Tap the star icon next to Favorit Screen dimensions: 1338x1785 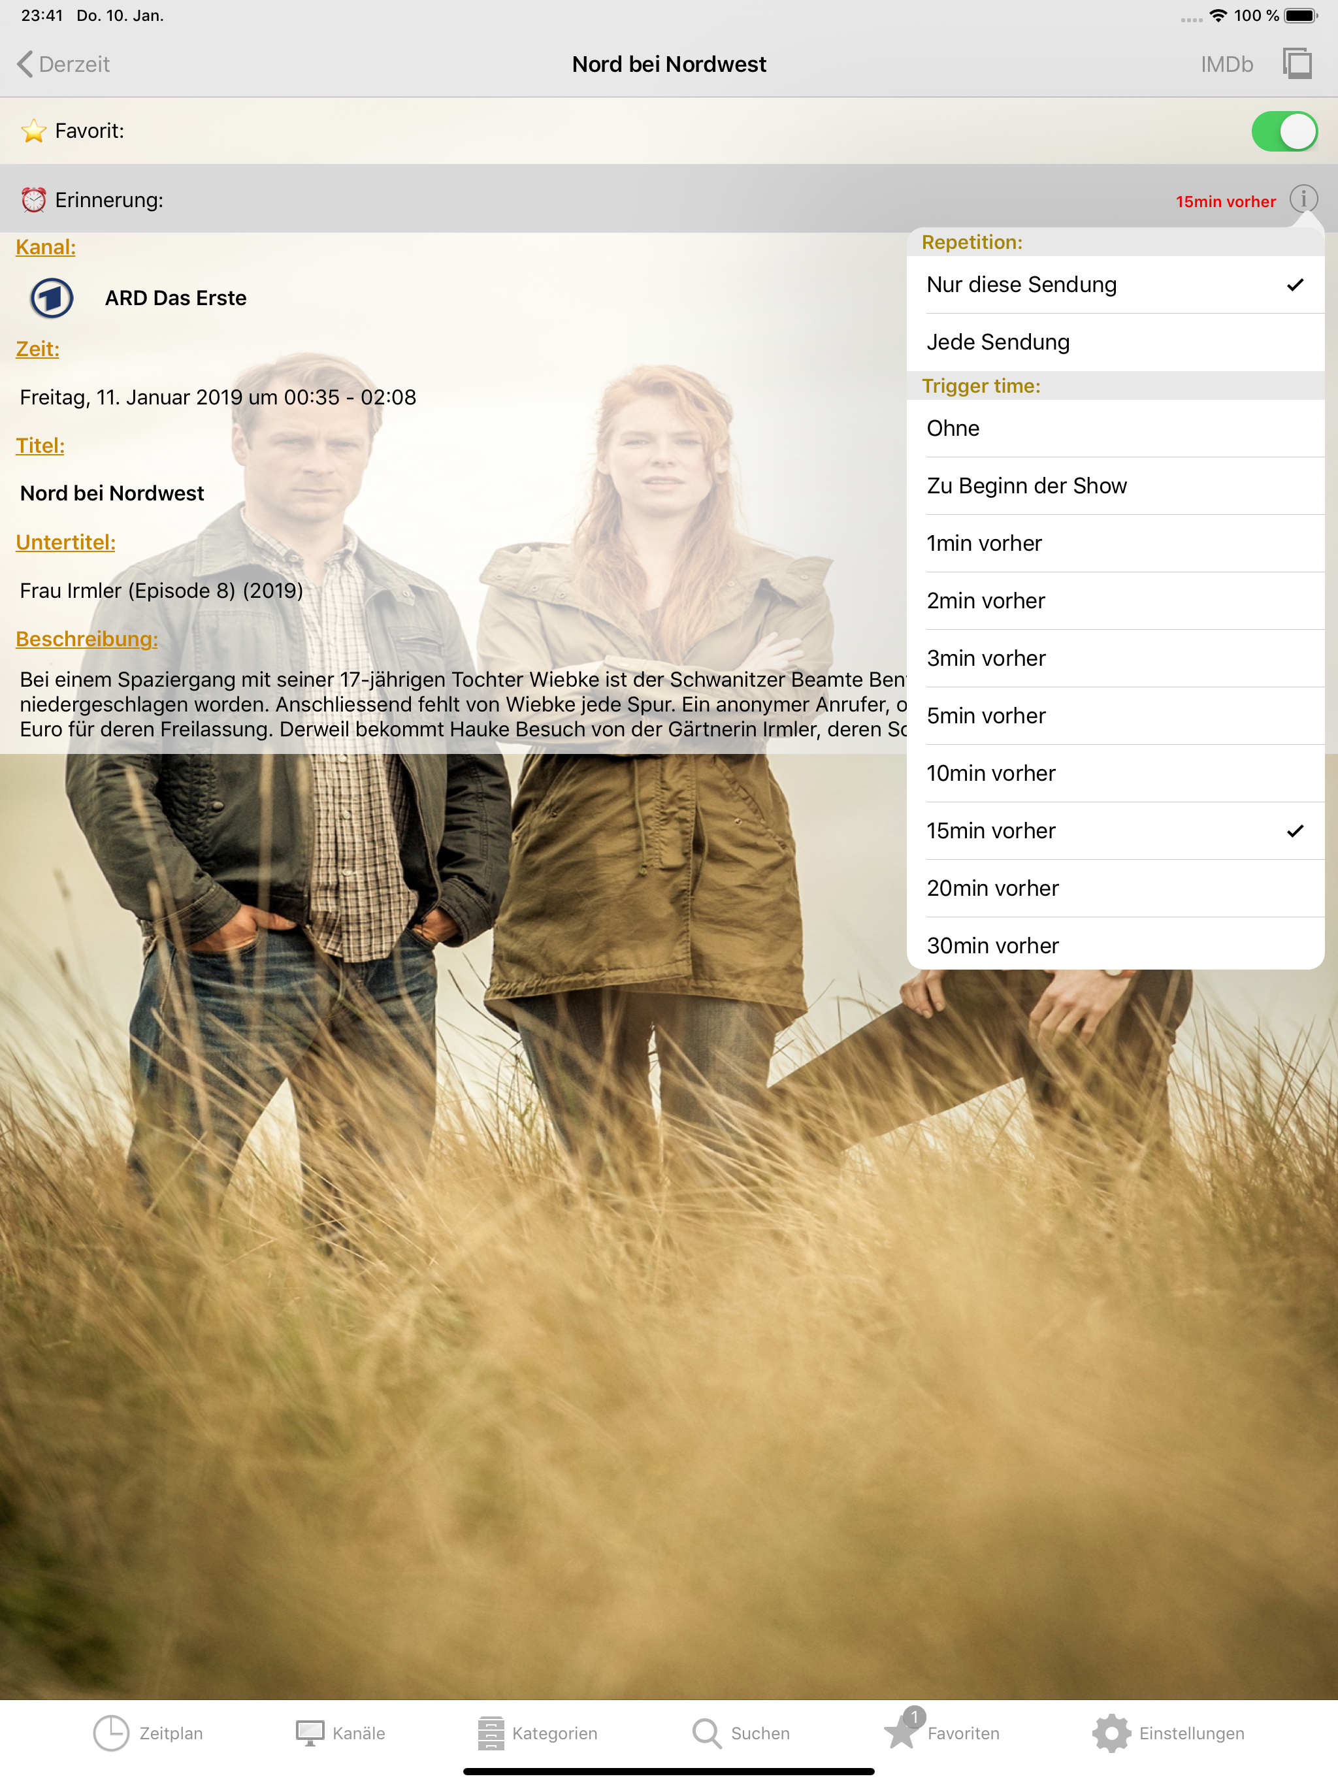[33, 131]
